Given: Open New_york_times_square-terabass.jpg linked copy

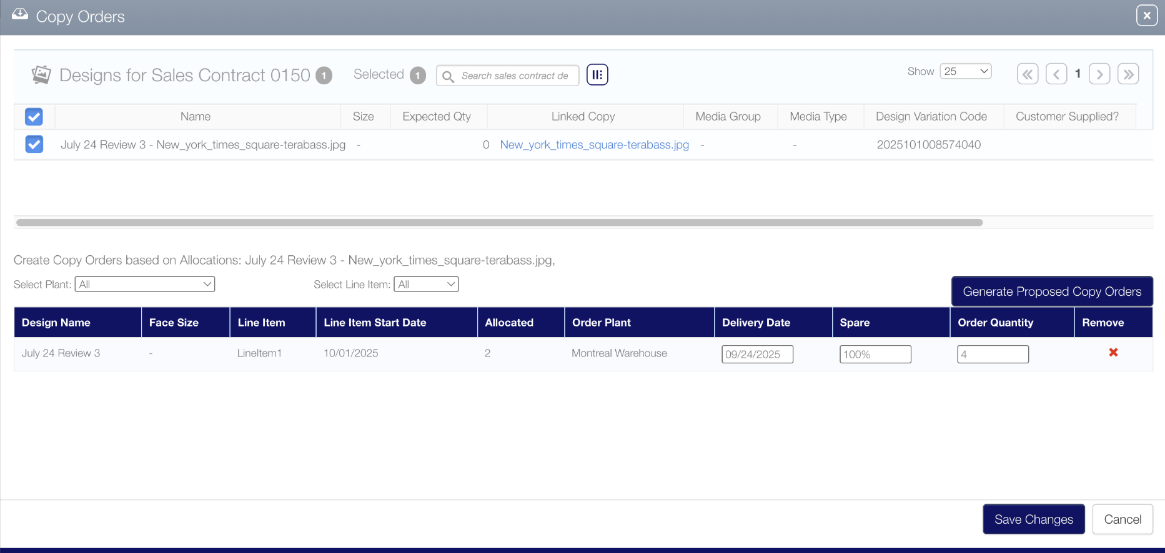Looking at the screenshot, I should click(594, 145).
